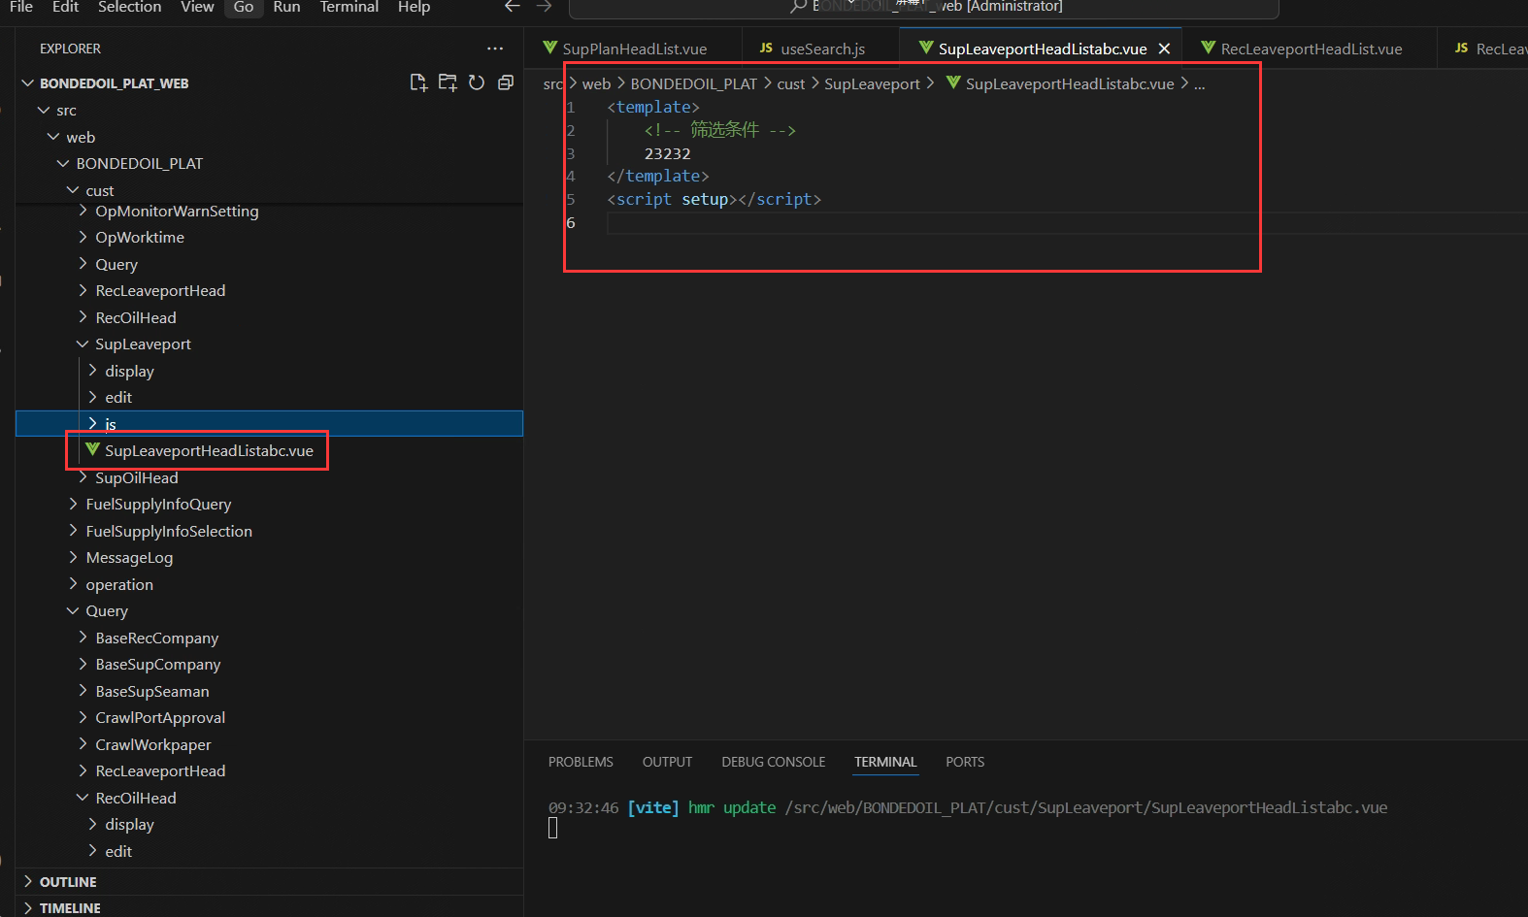This screenshot has height=917, width=1528.
Task: Focus the terminal input cursor
Action: tap(552, 828)
